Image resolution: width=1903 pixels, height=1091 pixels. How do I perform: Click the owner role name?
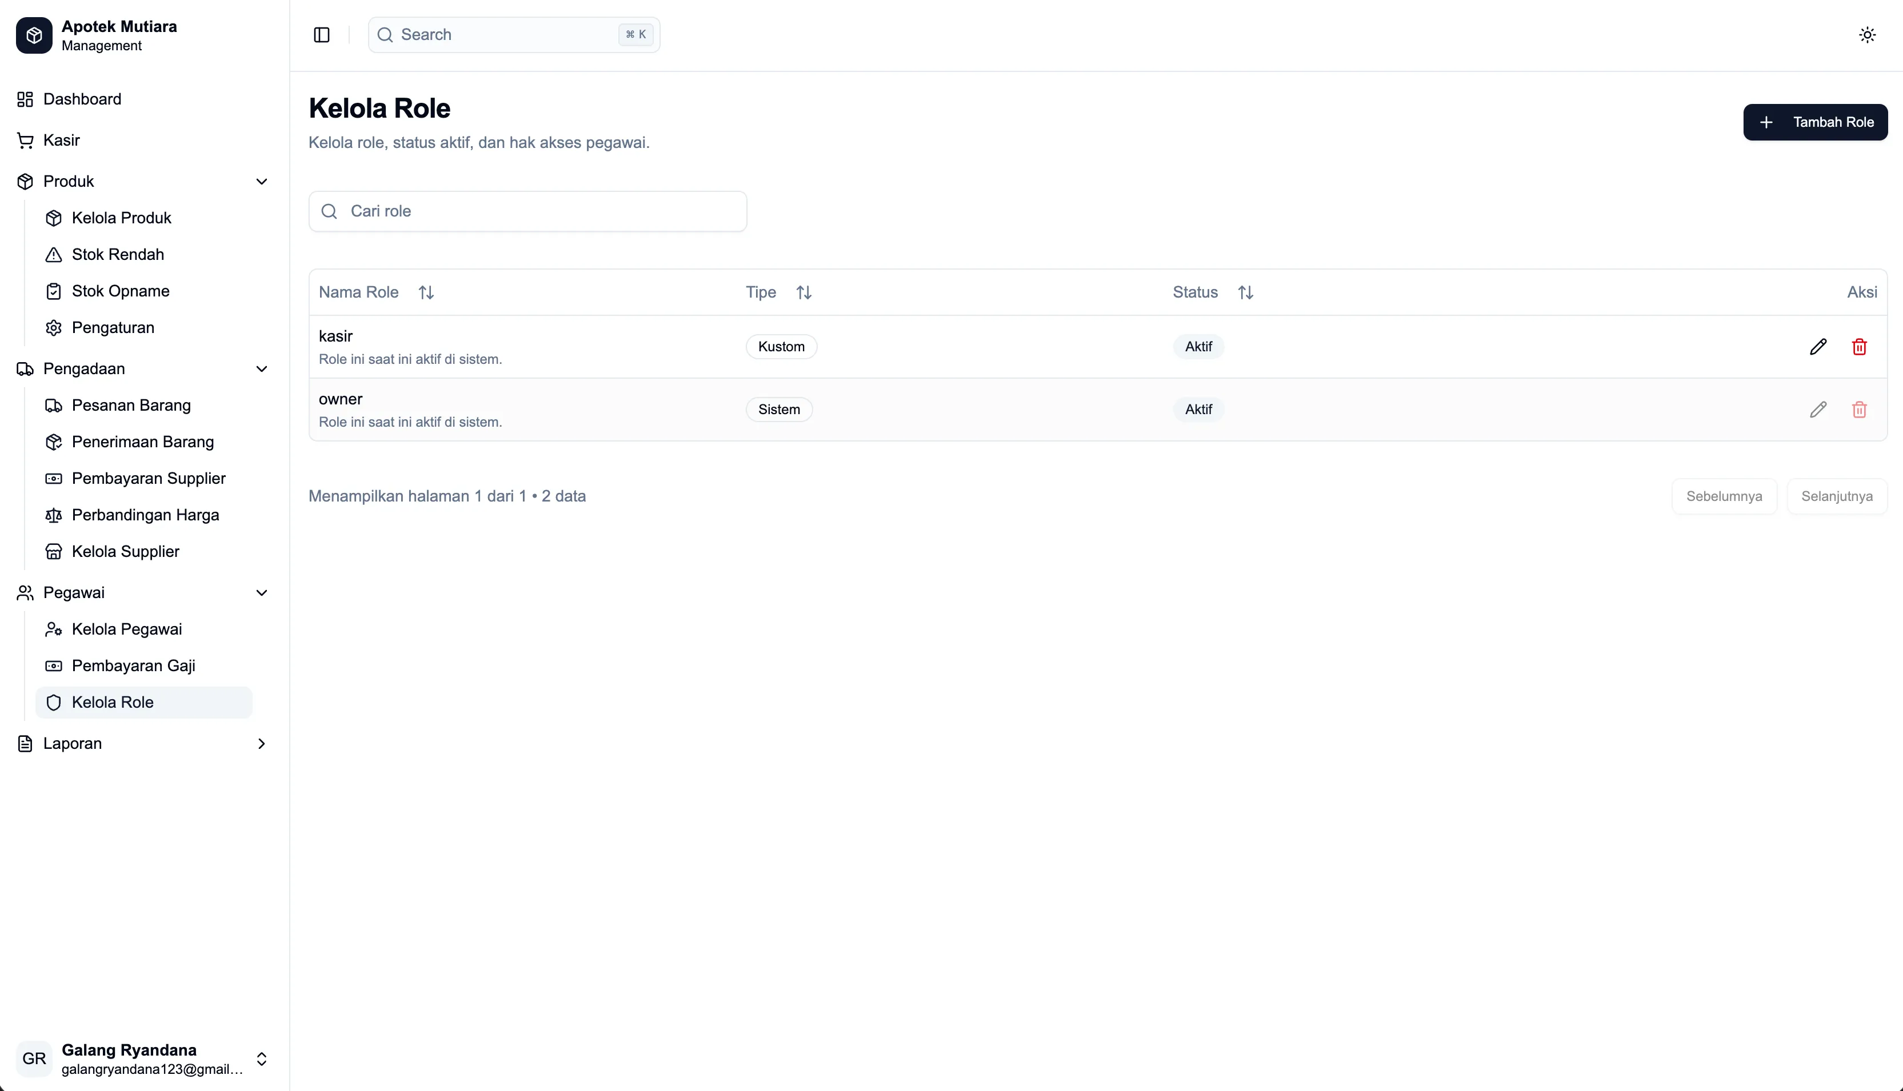point(340,399)
